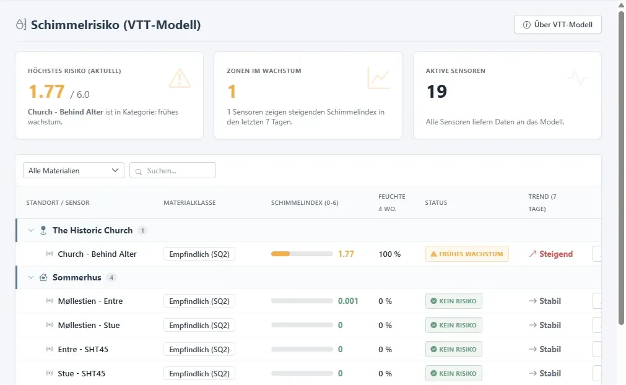Click the mold index bar for Church - Behind Alter
The image size is (626, 385).
point(302,254)
